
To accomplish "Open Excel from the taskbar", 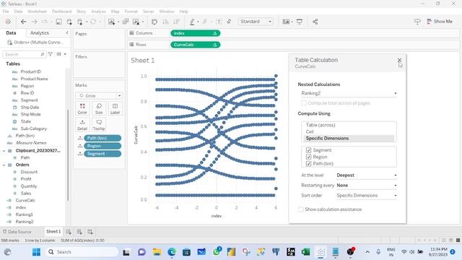I will tap(305, 252).
